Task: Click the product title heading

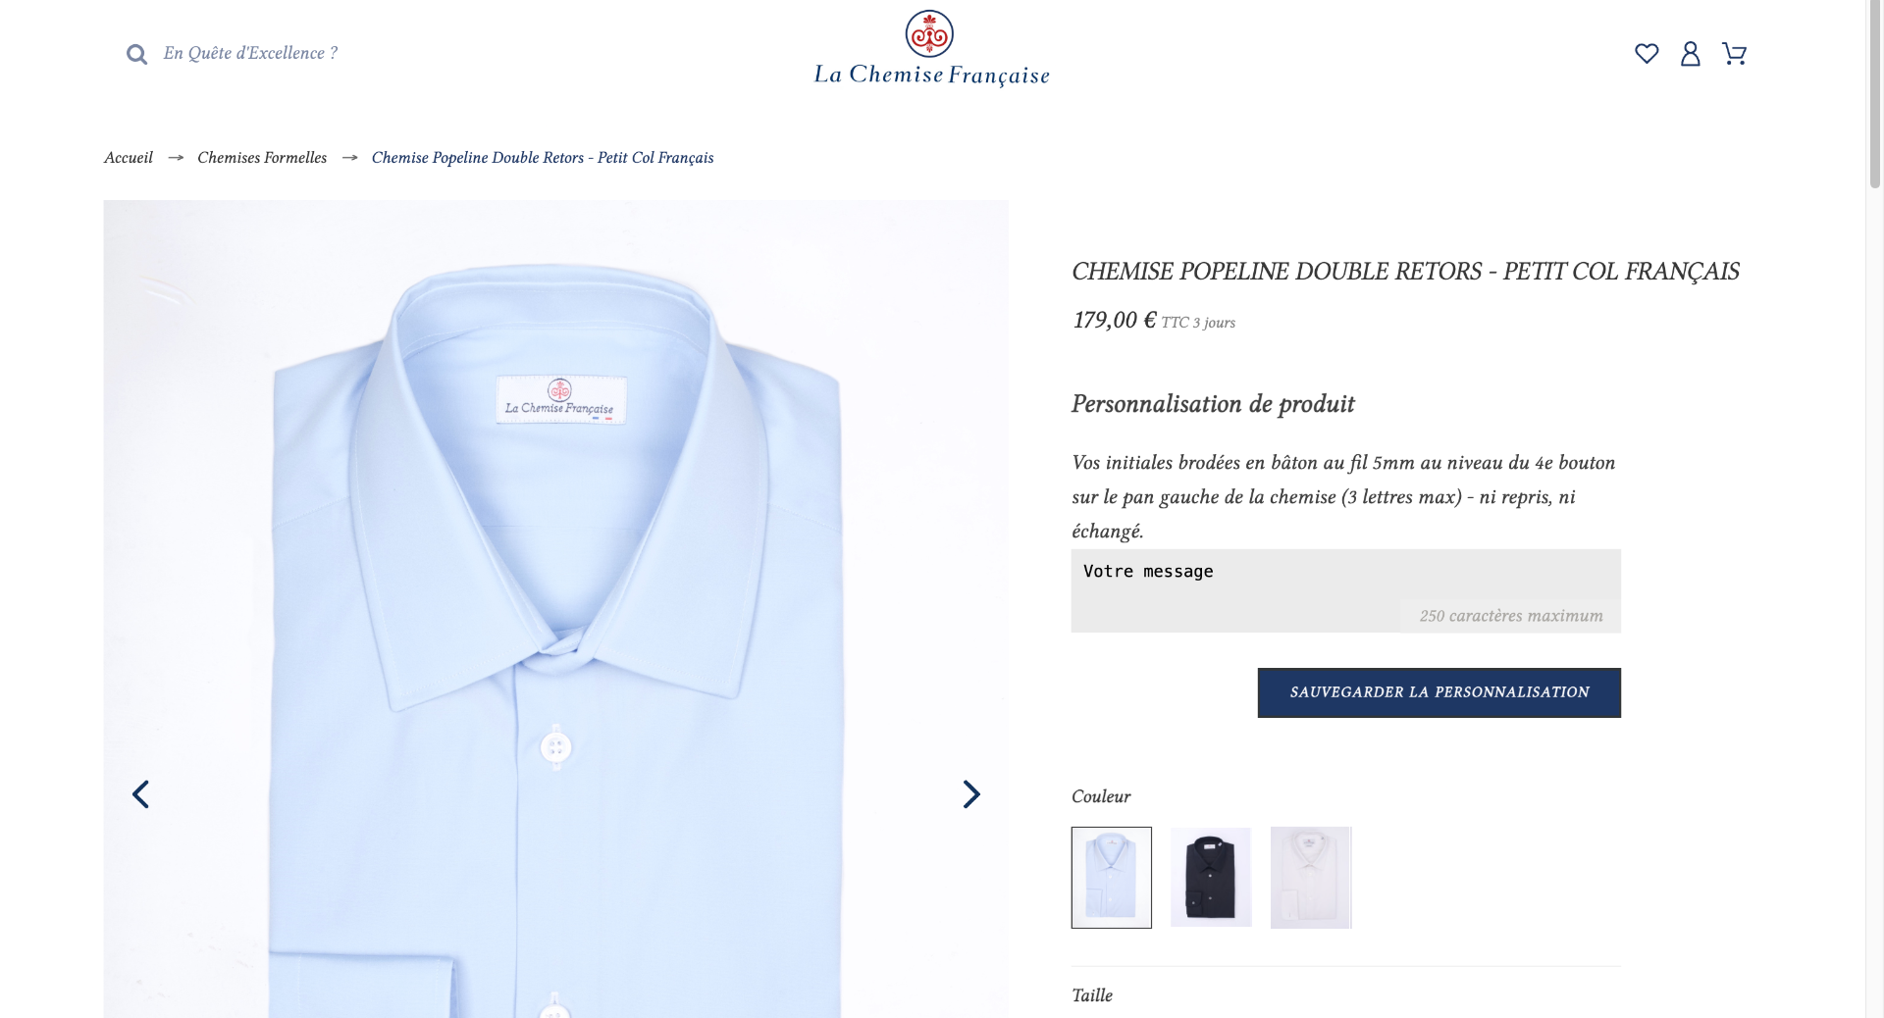Action: [x=1405, y=272]
